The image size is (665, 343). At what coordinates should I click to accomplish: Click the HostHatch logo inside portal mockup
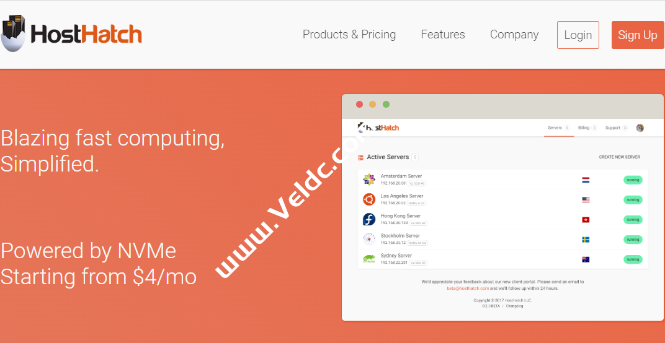click(x=378, y=128)
